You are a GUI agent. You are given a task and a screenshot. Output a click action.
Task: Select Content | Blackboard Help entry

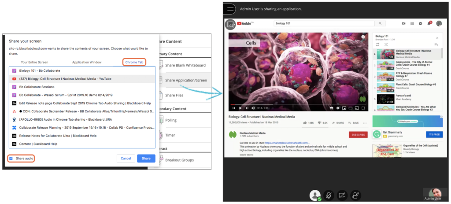click(82, 144)
